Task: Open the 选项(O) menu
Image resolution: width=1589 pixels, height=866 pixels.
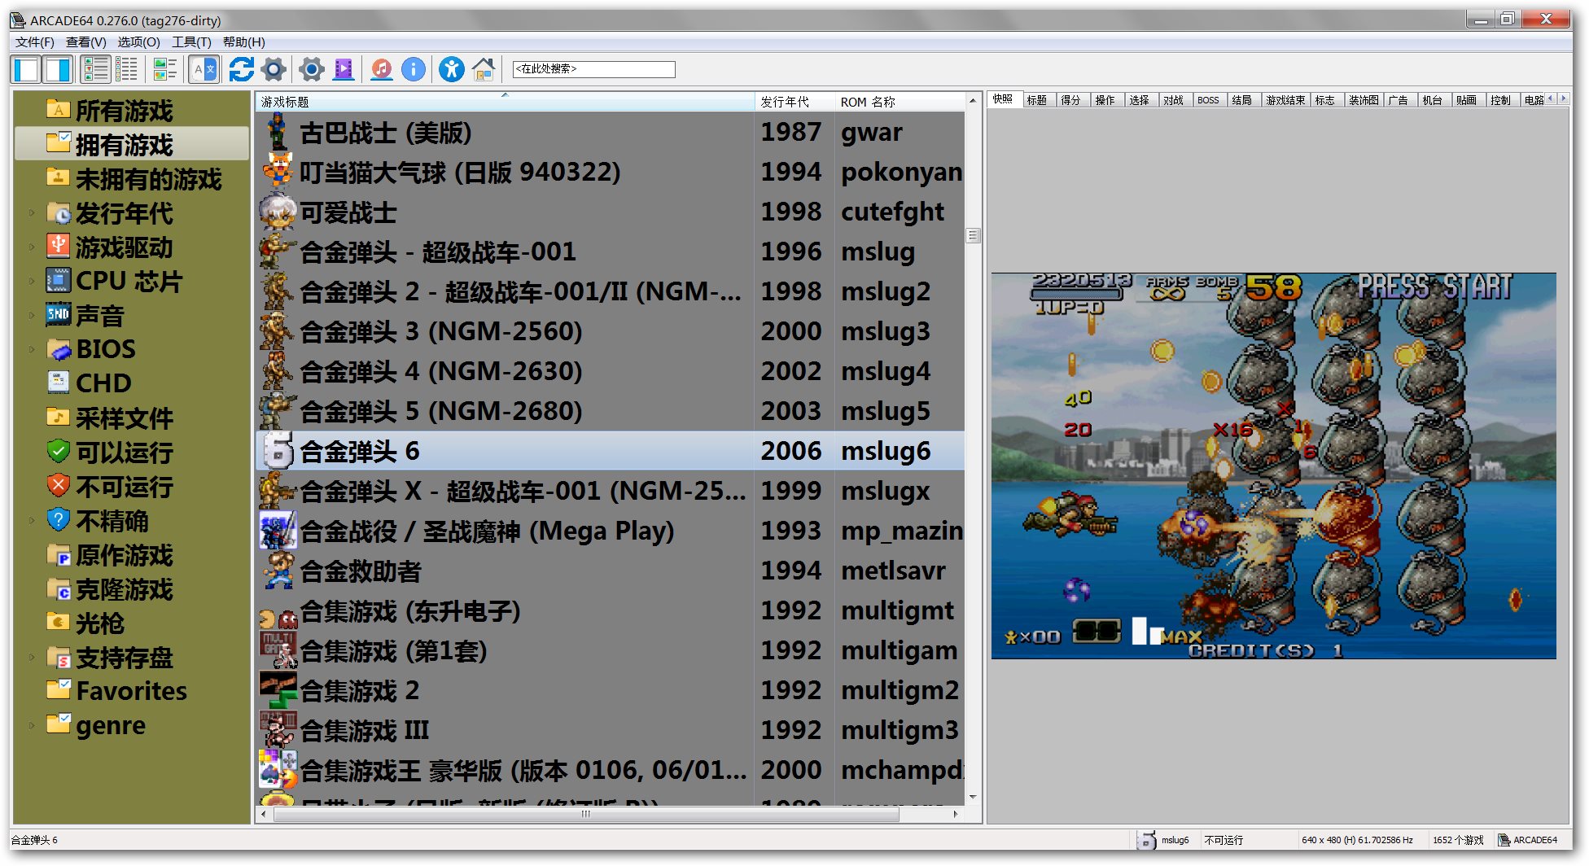Action: click(x=138, y=42)
